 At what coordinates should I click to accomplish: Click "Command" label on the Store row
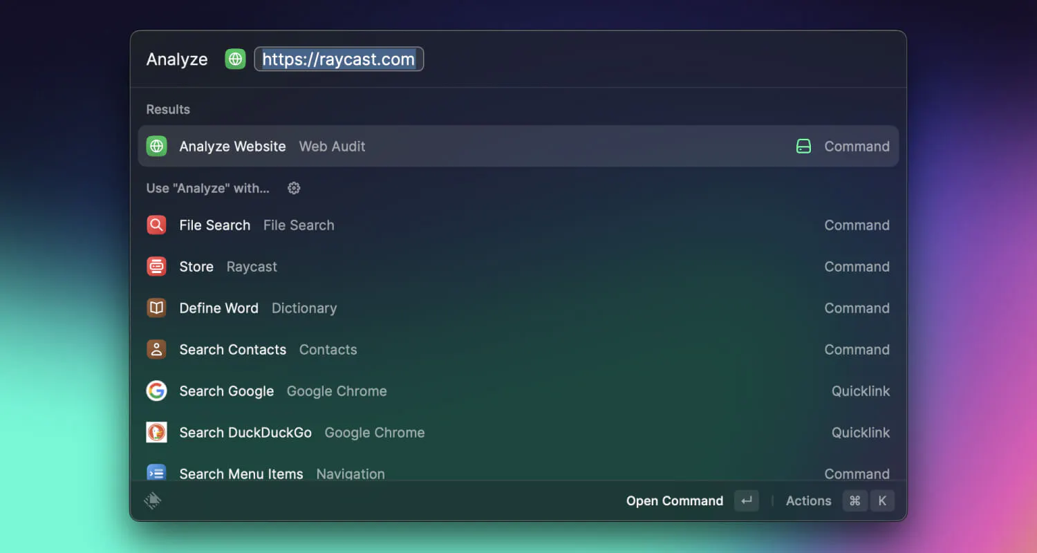pyautogui.click(x=857, y=266)
